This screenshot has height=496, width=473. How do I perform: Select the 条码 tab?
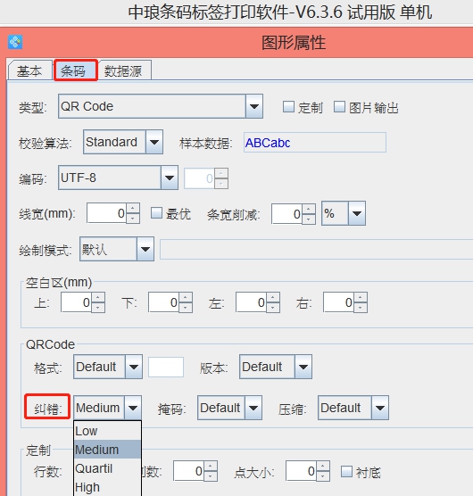[x=76, y=70]
